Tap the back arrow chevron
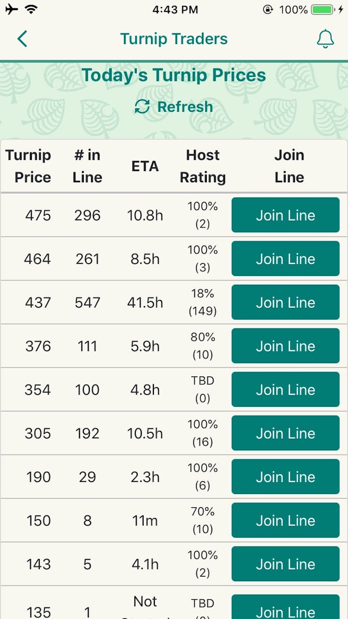 21,39
